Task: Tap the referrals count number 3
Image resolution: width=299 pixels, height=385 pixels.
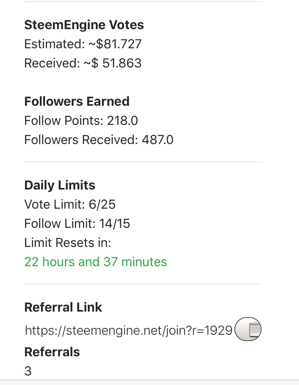Action: point(28,371)
